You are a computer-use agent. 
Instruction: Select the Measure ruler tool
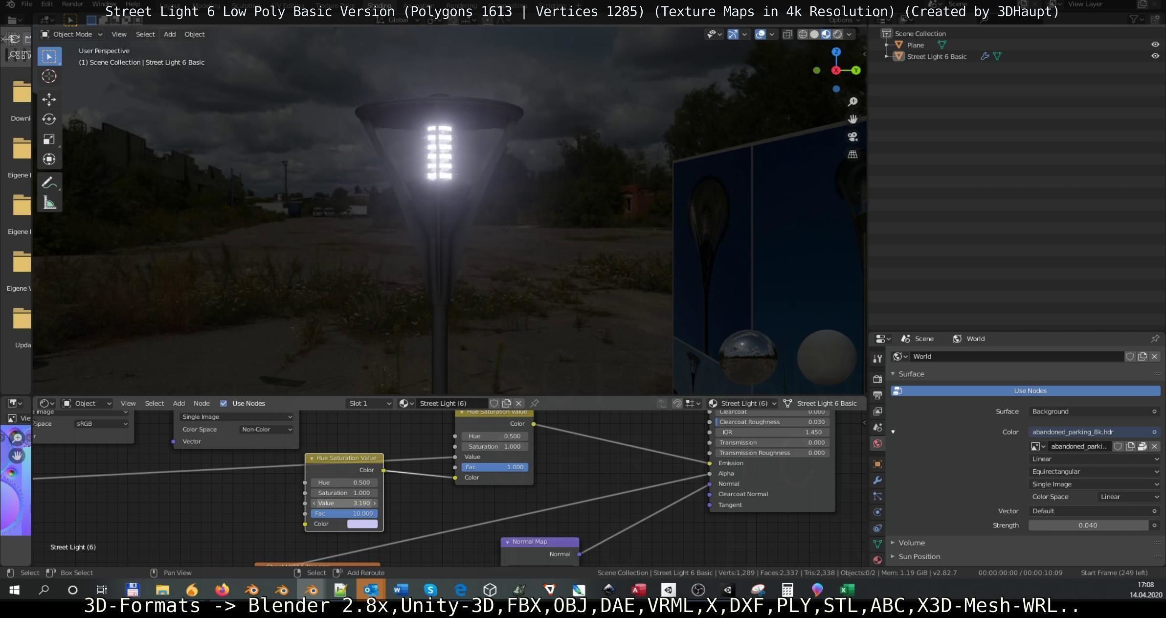pyautogui.click(x=49, y=203)
